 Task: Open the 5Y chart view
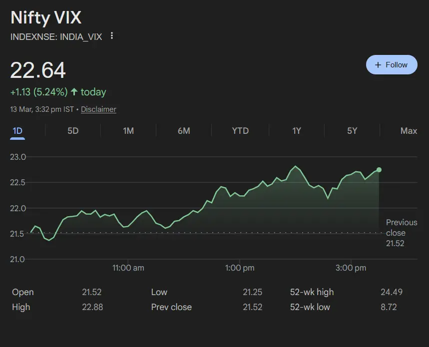point(352,130)
